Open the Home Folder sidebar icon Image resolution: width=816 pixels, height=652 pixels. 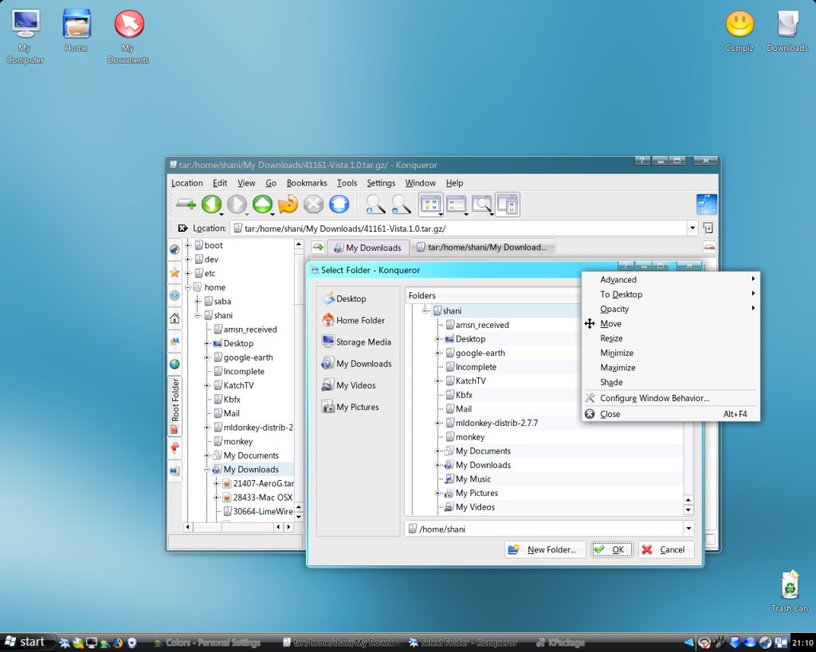point(175,318)
